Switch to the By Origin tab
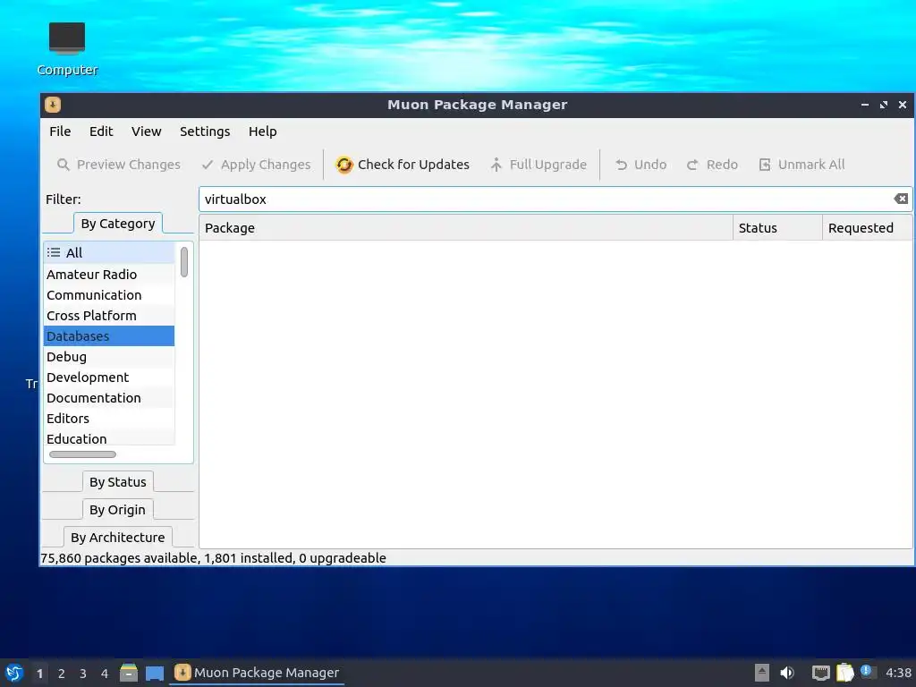The width and height of the screenshot is (916, 687). tap(117, 509)
